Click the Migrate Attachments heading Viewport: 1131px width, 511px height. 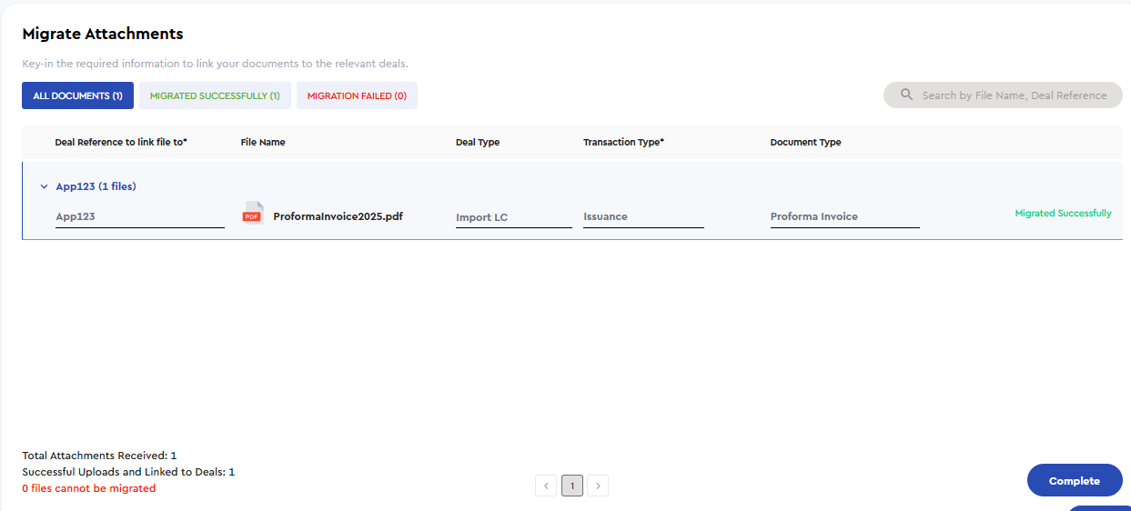pyautogui.click(x=103, y=34)
